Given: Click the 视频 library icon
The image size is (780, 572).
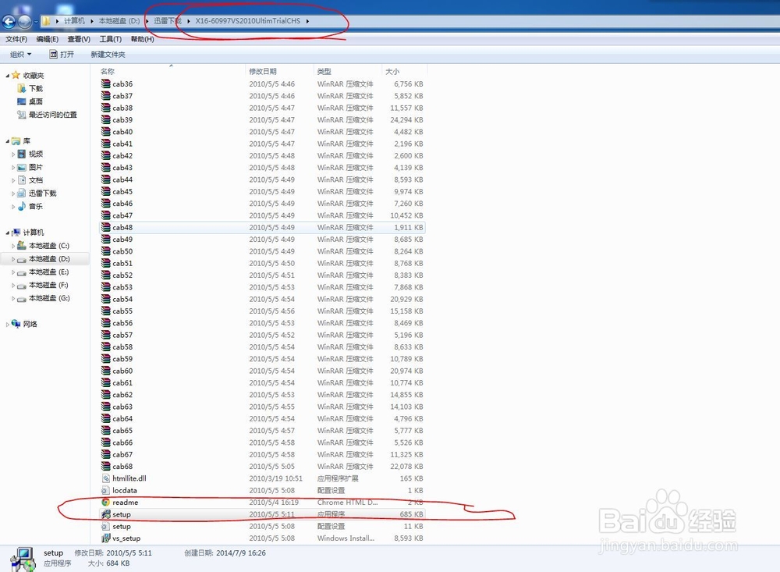Looking at the screenshot, I should [21, 154].
